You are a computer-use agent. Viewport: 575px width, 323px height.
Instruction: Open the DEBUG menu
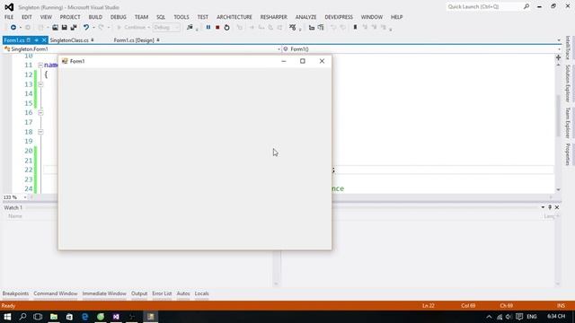(x=118, y=17)
